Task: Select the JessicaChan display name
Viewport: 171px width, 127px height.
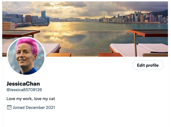Action: pyautogui.click(x=23, y=84)
